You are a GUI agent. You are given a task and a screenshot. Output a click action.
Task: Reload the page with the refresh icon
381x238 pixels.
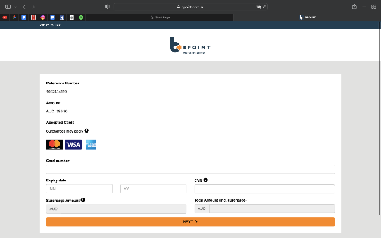click(x=265, y=7)
